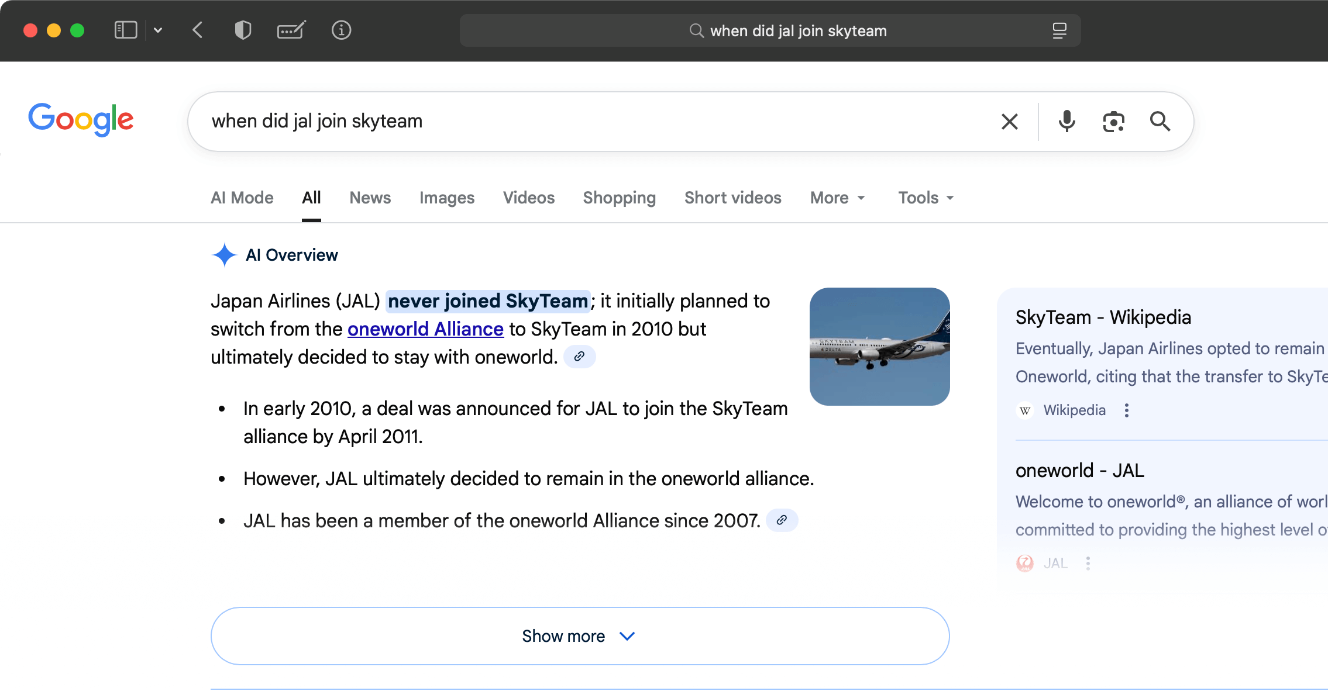
Task: Open Google Lens image search
Action: click(x=1113, y=121)
